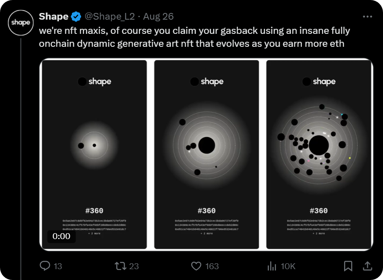Click the Shape profile avatar

[x=21, y=23]
